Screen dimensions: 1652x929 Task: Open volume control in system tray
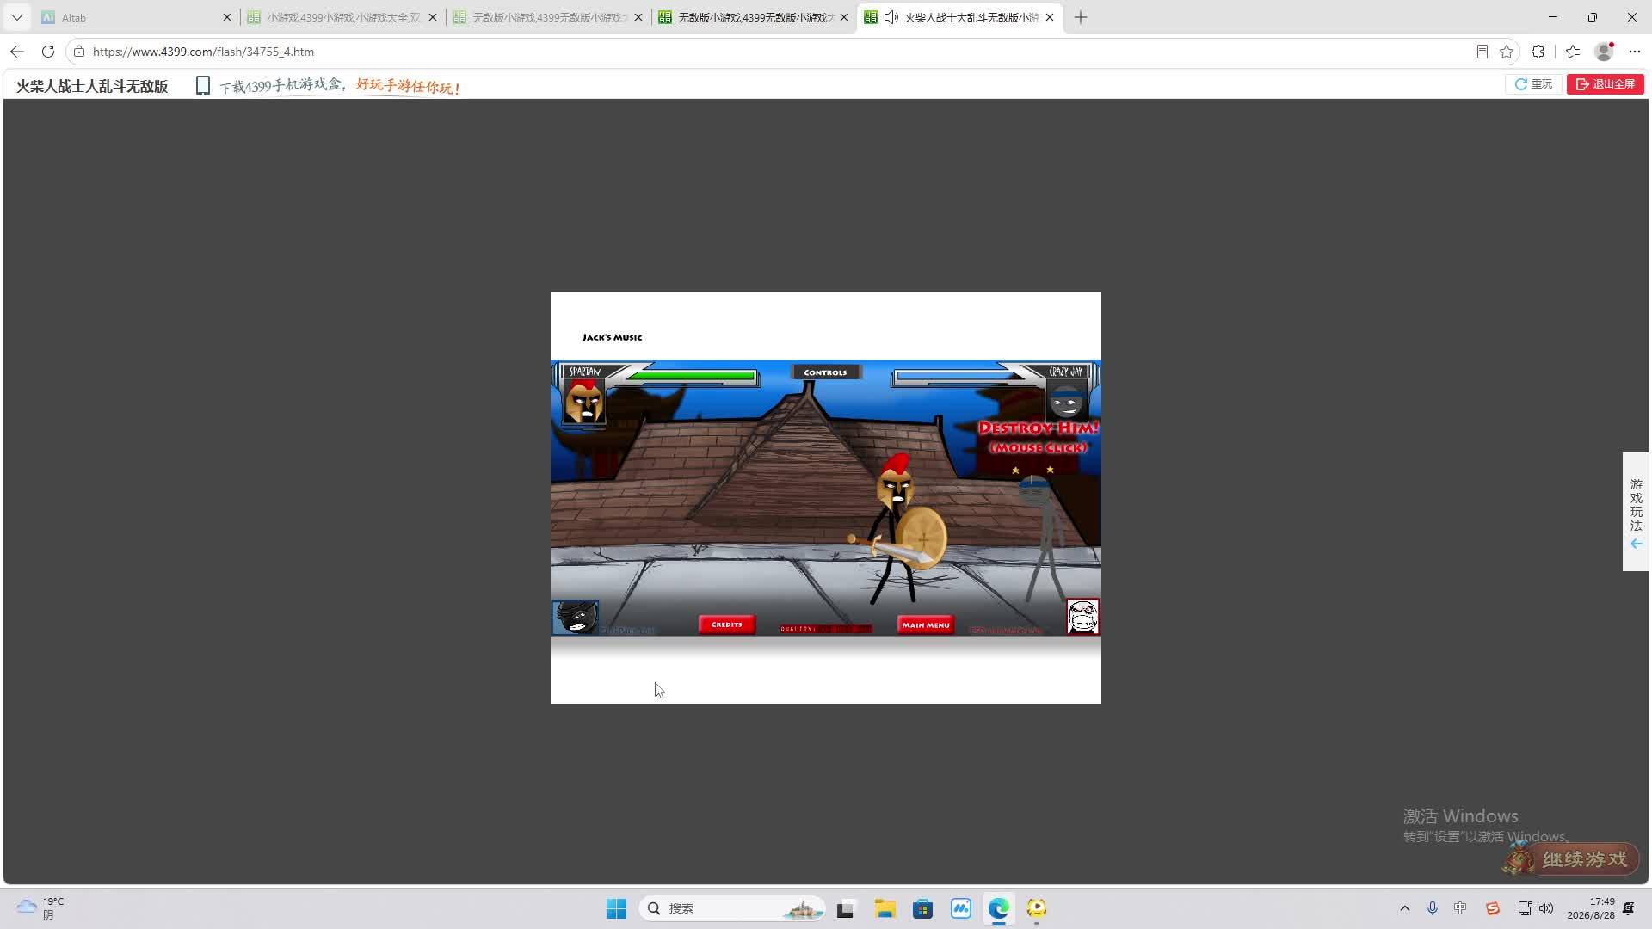click(x=1546, y=908)
